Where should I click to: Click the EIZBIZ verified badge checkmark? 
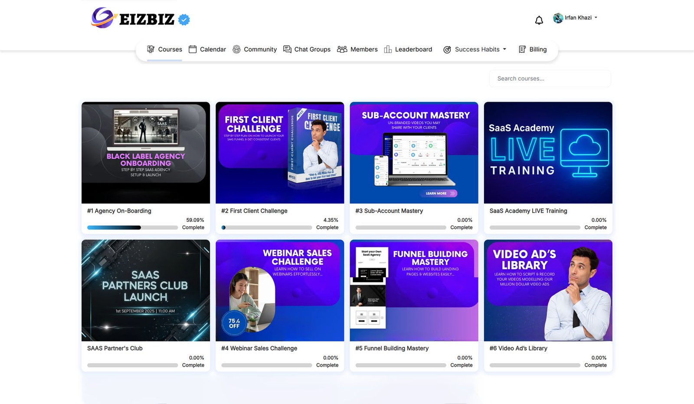pyautogui.click(x=183, y=19)
